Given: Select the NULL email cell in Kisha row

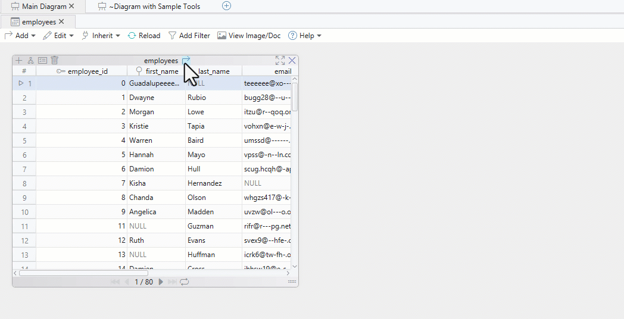Looking at the screenshot, I should (x=267, y=183).
